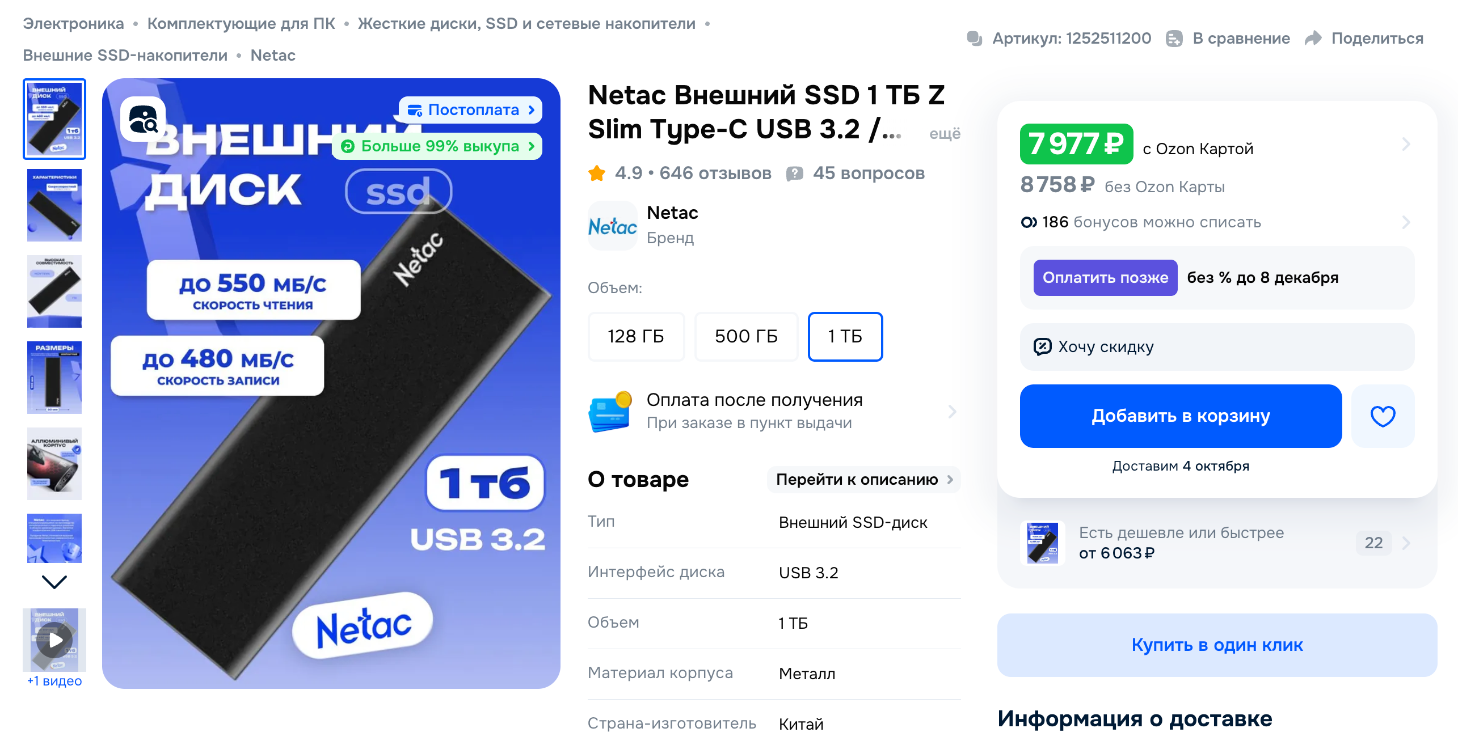Click the compare icon next to В сравнение
The width and height of the screenshot is (1458, 745).
1174,39
